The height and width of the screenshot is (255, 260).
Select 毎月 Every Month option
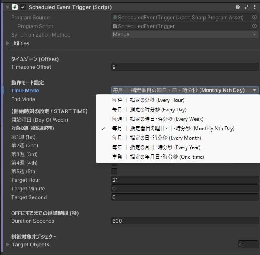[178, 138]
